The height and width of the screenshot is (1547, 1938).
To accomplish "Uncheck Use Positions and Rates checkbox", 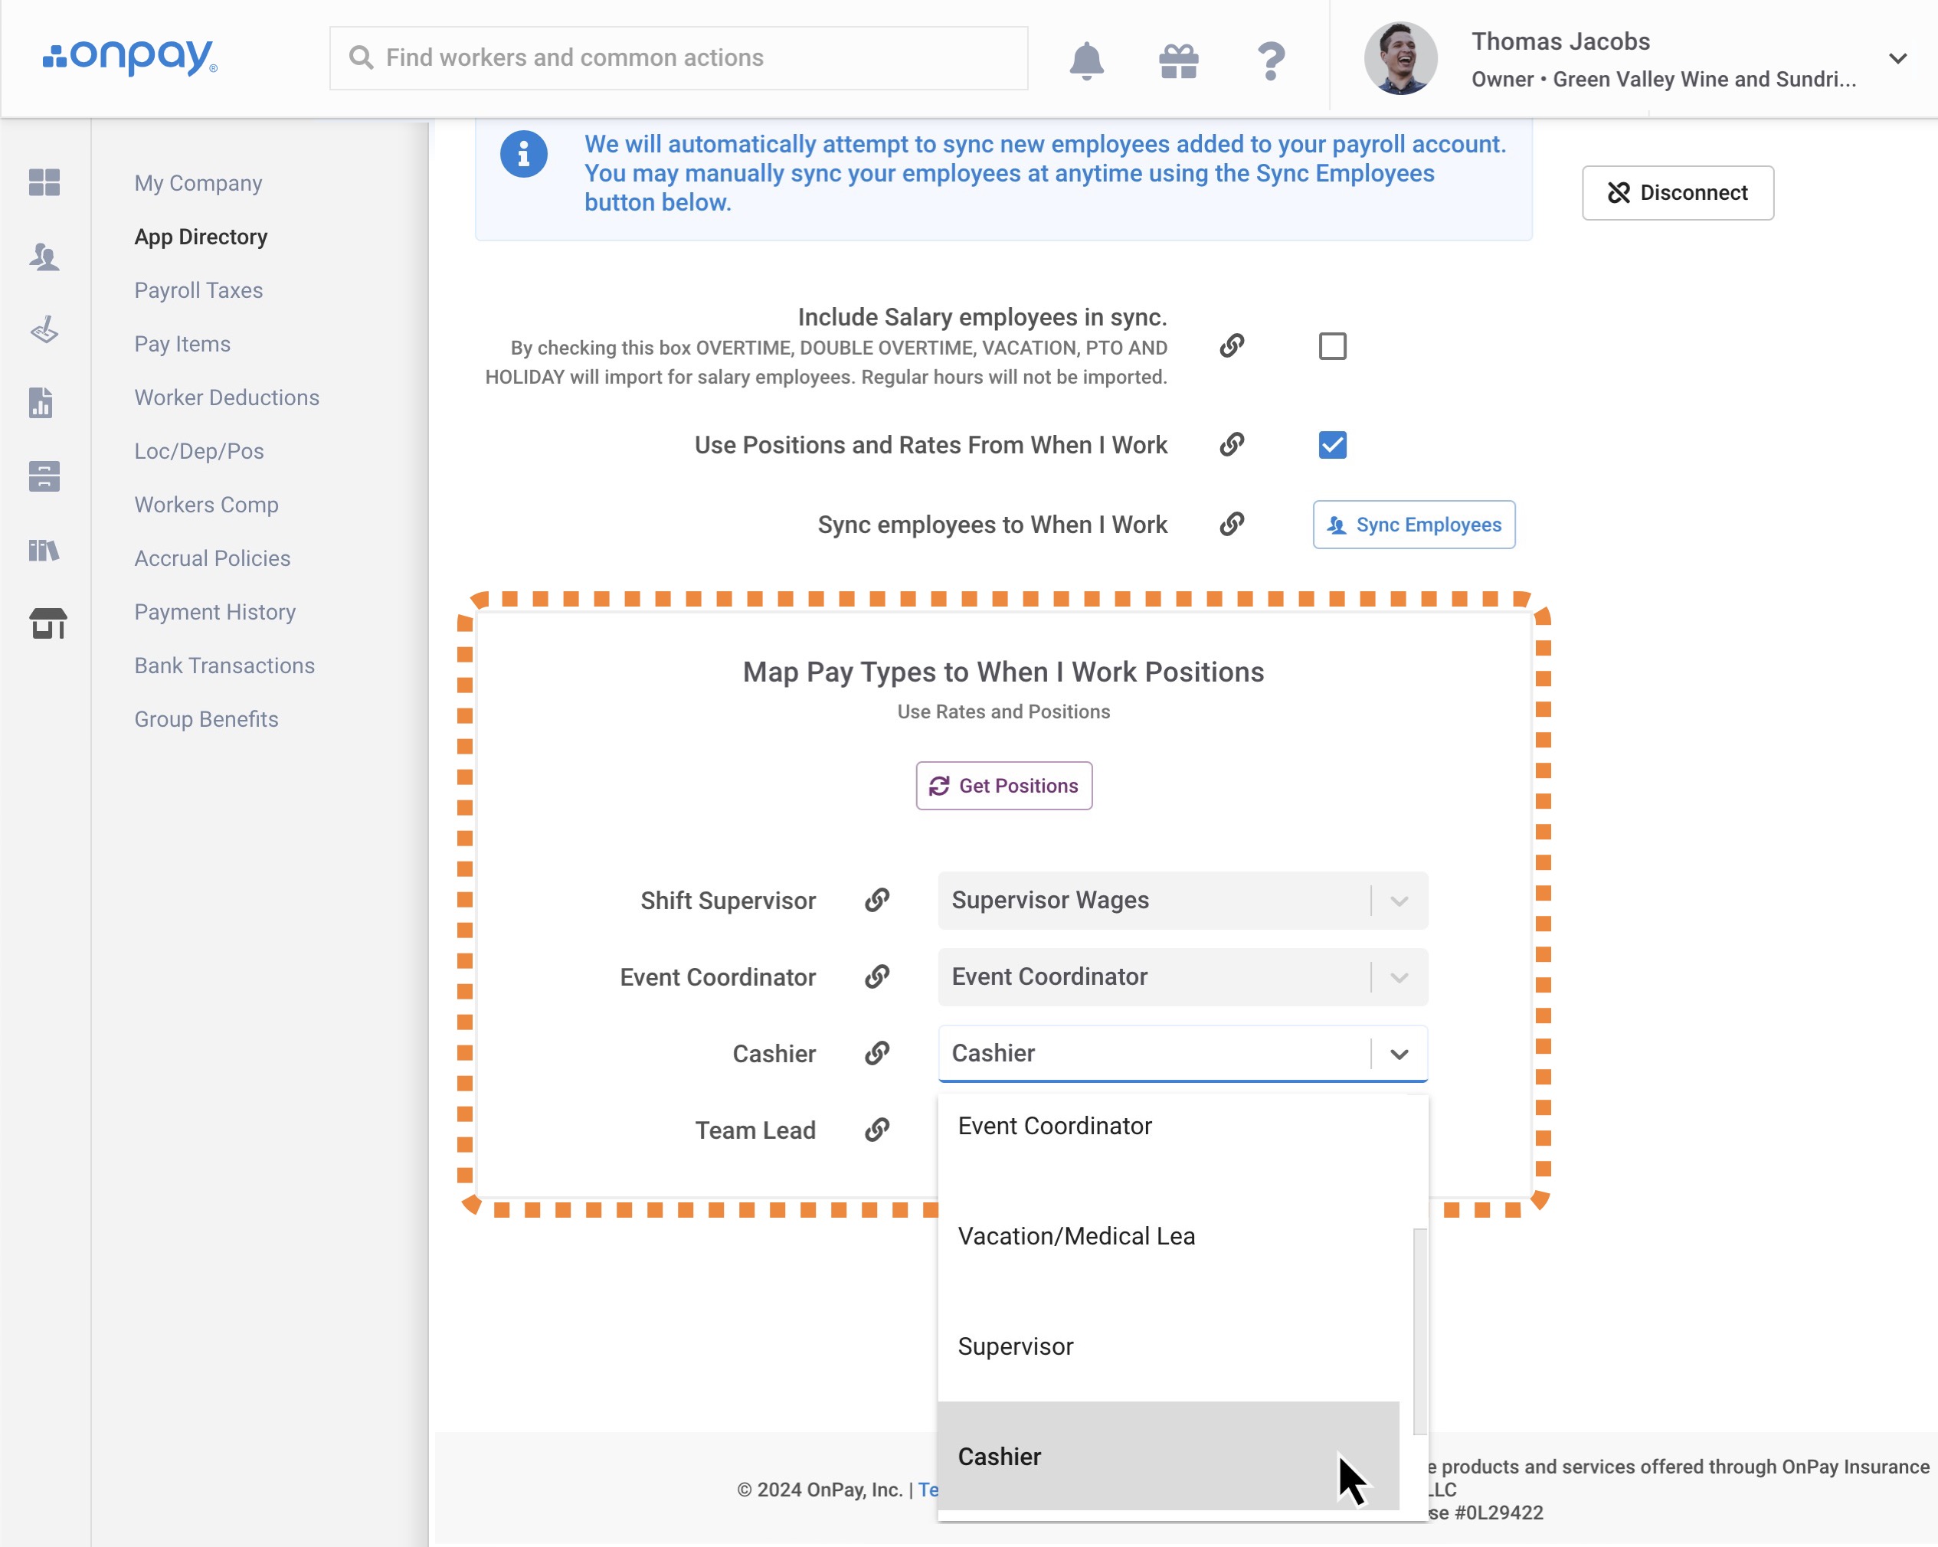I will pyautogui.click(x=1332, y=445).
